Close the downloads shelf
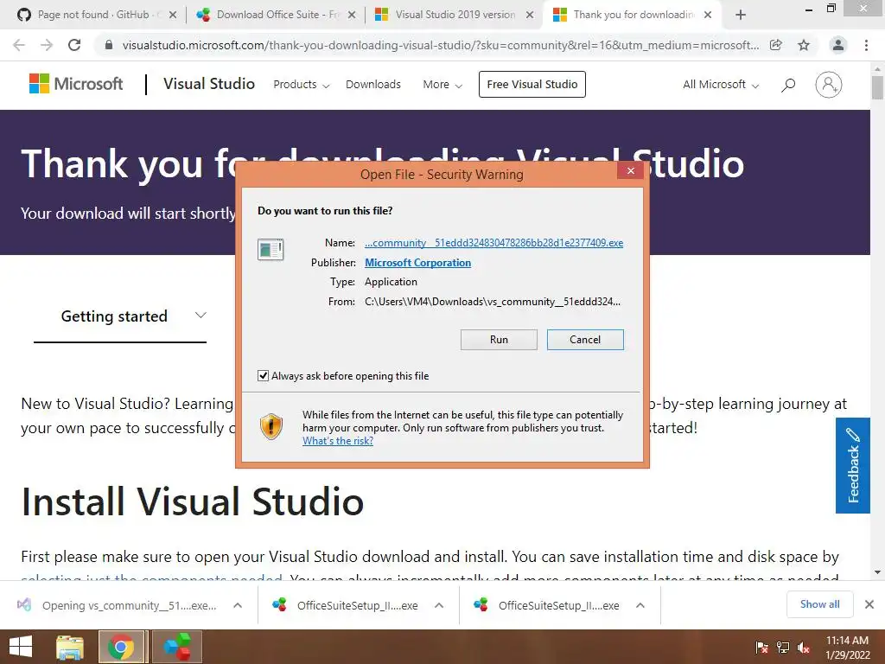885x664 pixels. tap(869, 604)
